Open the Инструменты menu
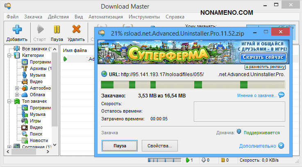 tap(144, 17)
